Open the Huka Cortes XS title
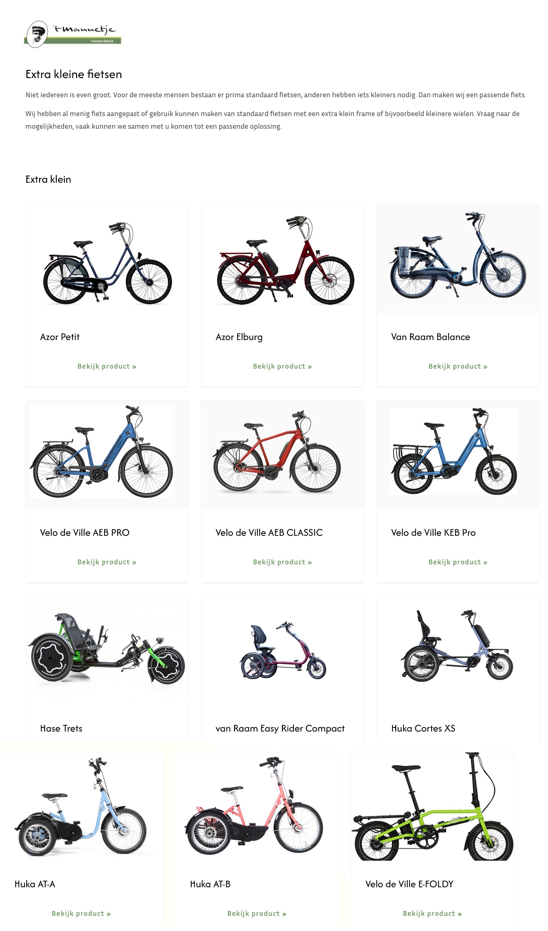Image resolution: width=548 pixels, height=931 pixels. coord(423,728)
